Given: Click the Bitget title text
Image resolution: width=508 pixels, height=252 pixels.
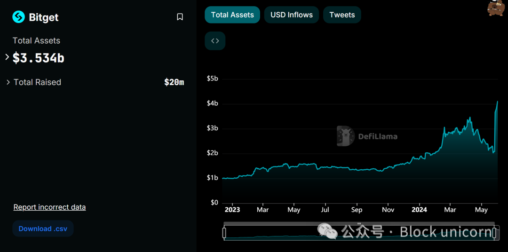Looking at the screenshot, I should click(44, 17).
